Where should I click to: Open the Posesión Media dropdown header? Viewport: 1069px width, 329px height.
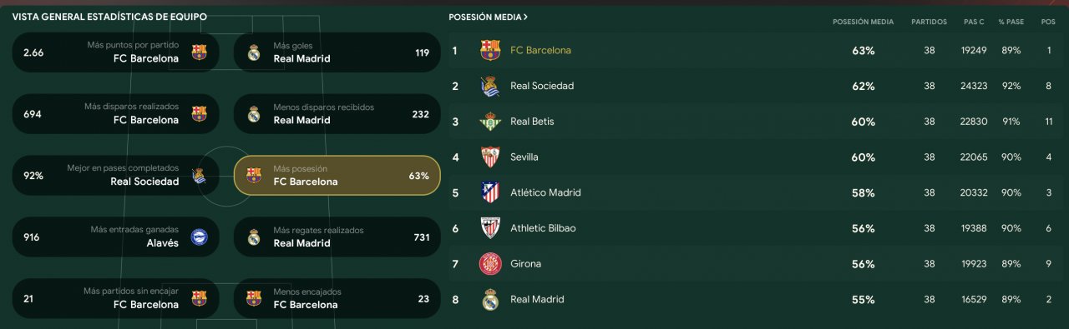pos(488,17)
